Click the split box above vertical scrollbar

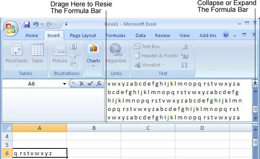click(x=255, y=125)
